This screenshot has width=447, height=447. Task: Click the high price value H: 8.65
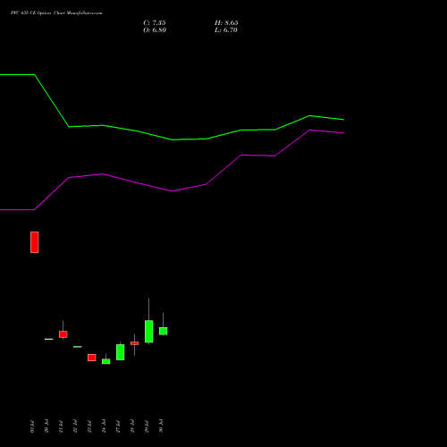(x=226, y=23)
